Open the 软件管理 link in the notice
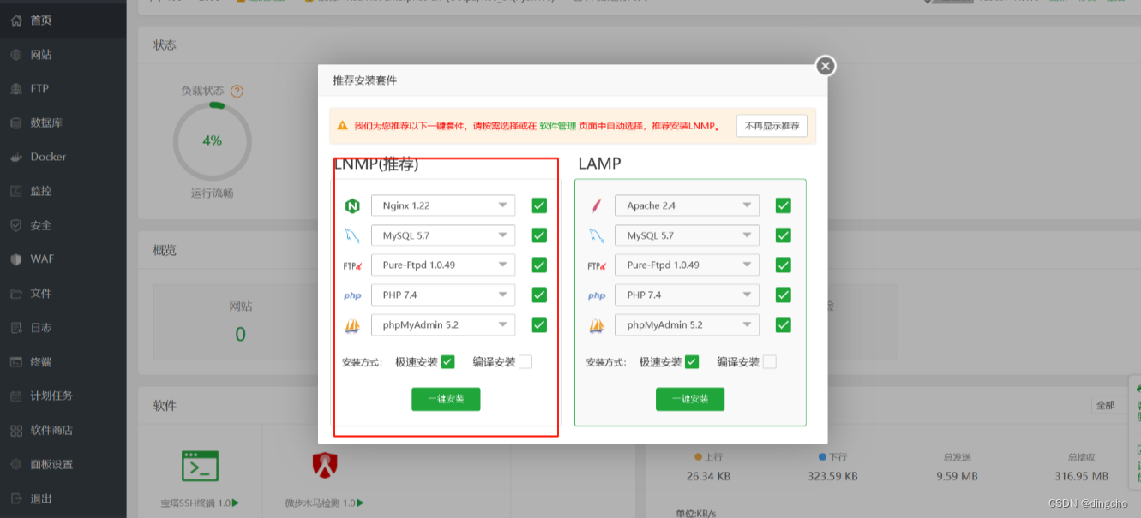 click(557, 126)
